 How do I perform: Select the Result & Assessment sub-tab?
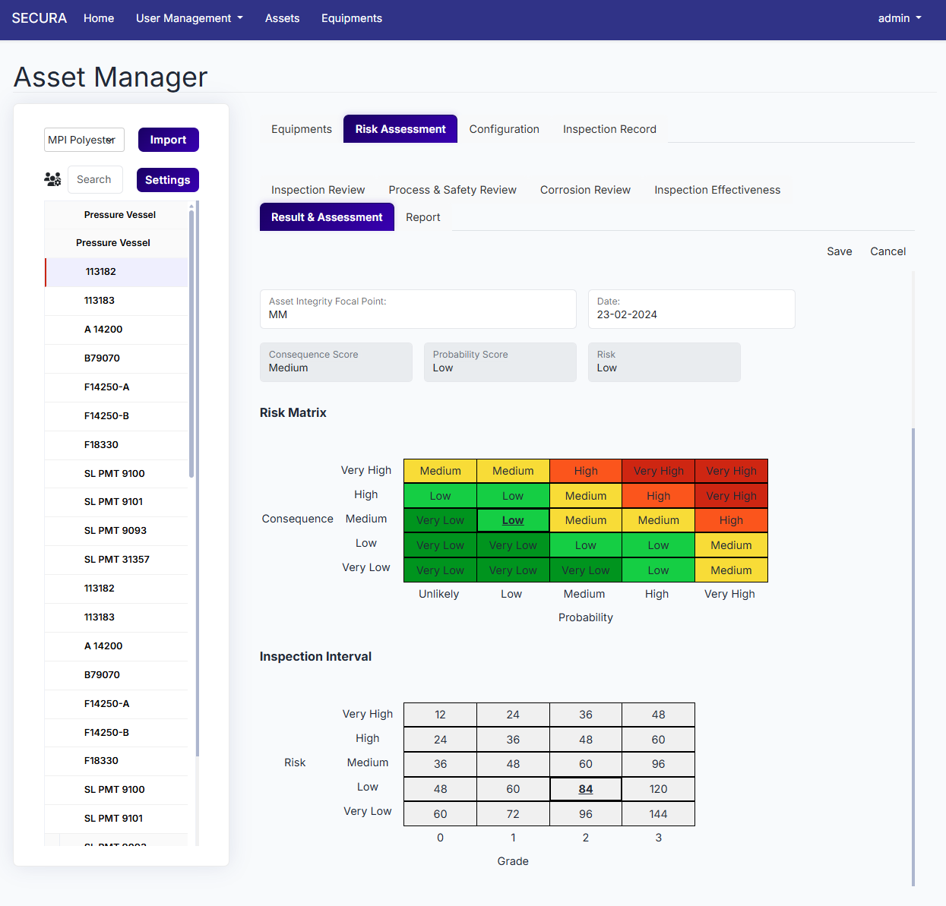point(327,217)
